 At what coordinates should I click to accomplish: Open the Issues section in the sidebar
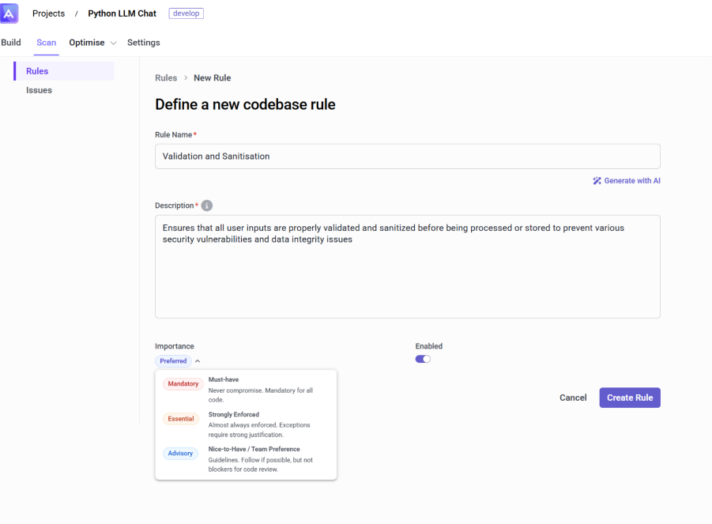click(39, 89)
